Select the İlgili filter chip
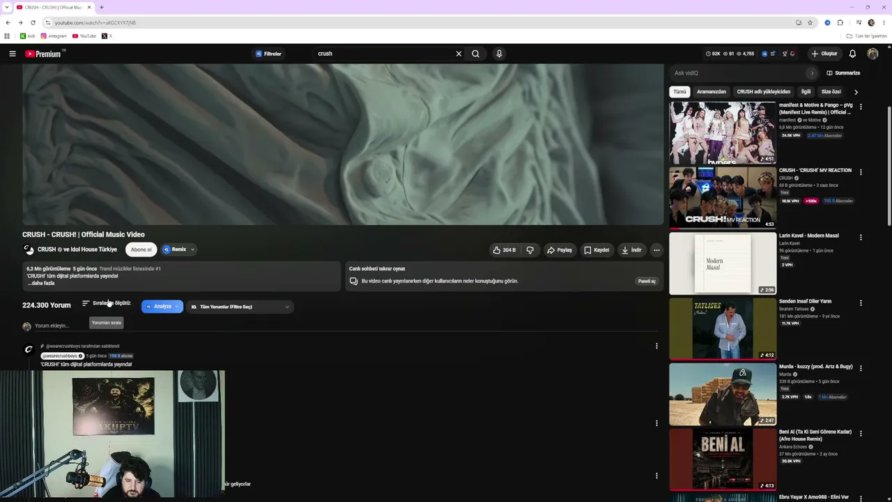This screenshot has height=502, width=892. tap(806, 91)
